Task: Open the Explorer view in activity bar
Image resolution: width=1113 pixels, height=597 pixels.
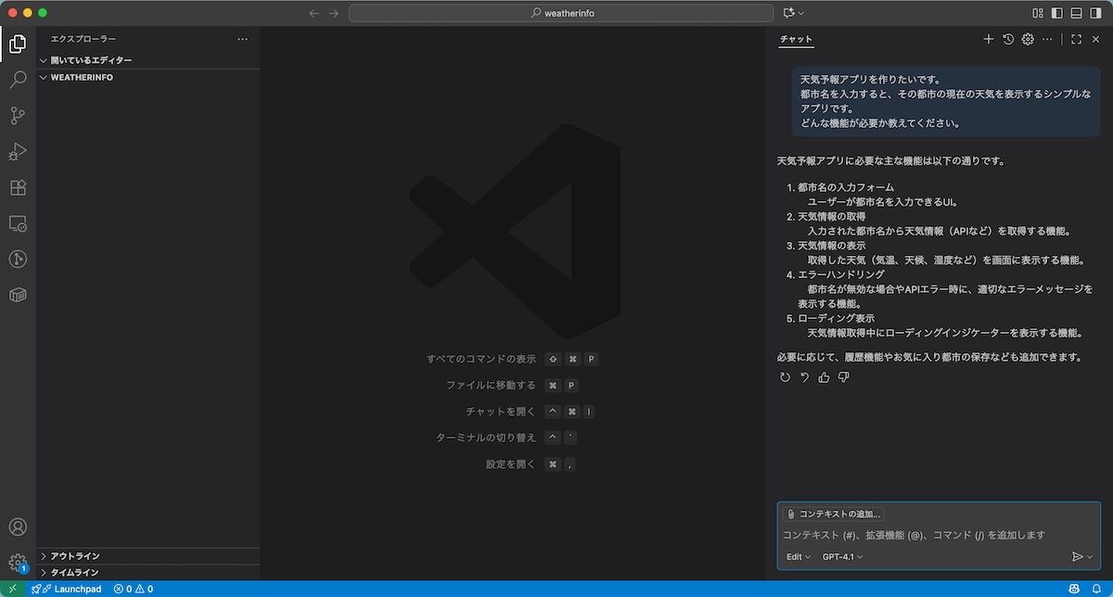Action: point(18,44)
